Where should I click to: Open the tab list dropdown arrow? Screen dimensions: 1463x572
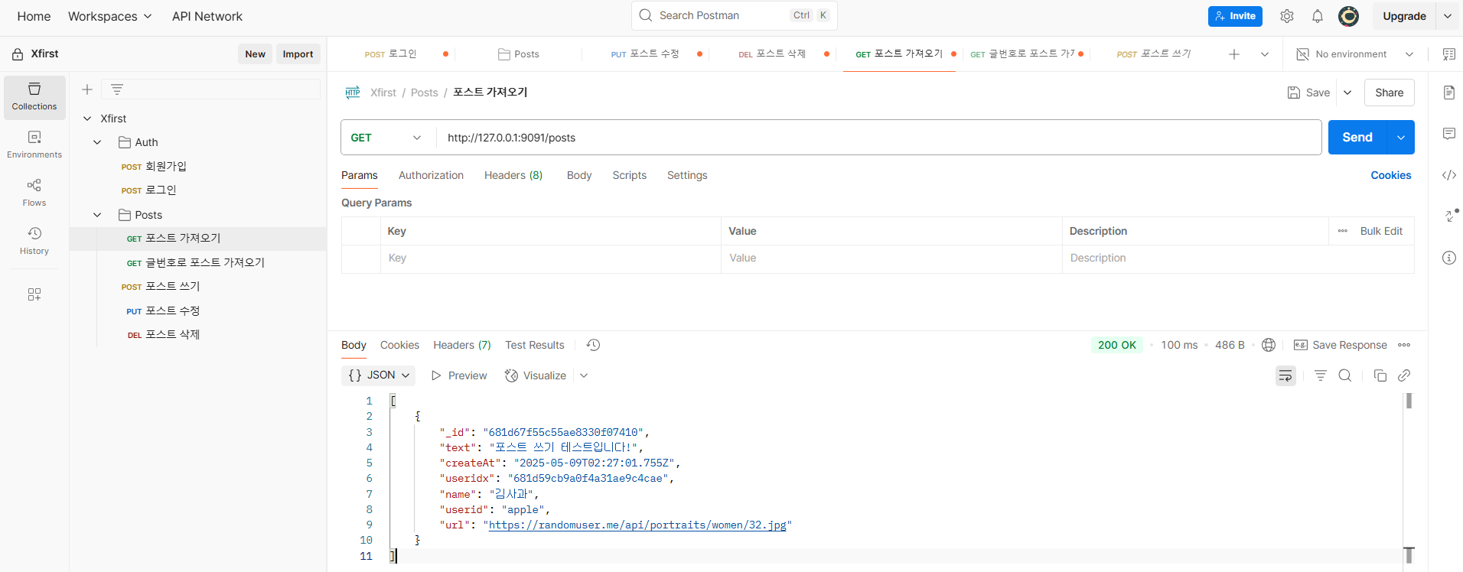tap(1265, 54)
